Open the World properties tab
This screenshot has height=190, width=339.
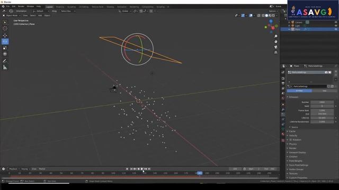pyautogui.click(x=283, y=98)
